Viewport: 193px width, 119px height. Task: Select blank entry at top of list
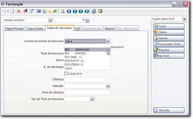pos(87,46)
